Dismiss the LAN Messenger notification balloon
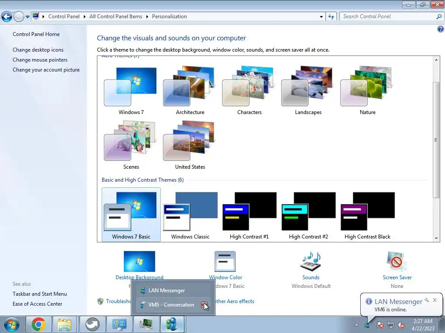This screenshot has height=333, width=445. [435, 300]
